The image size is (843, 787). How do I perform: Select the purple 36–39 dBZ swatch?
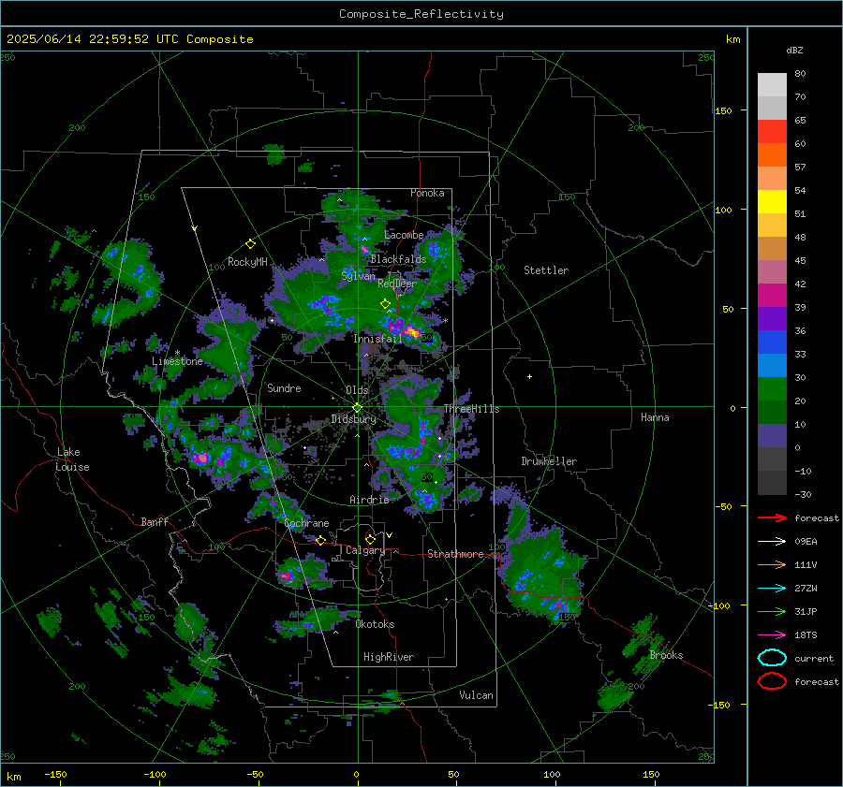772,319
